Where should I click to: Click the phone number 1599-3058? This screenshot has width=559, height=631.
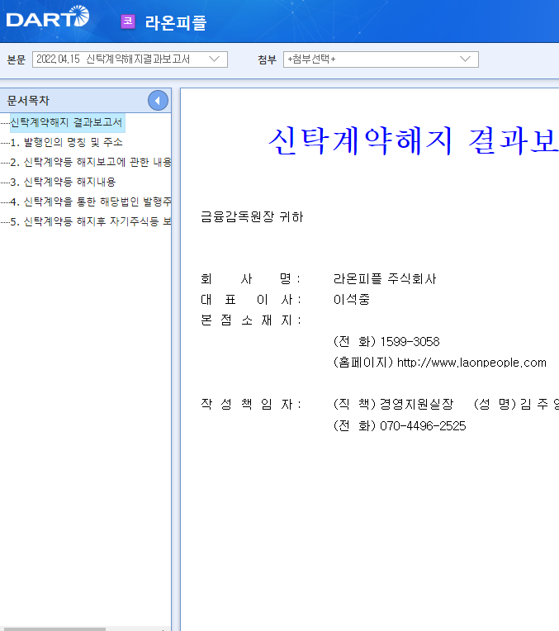(x=410, y=342)
